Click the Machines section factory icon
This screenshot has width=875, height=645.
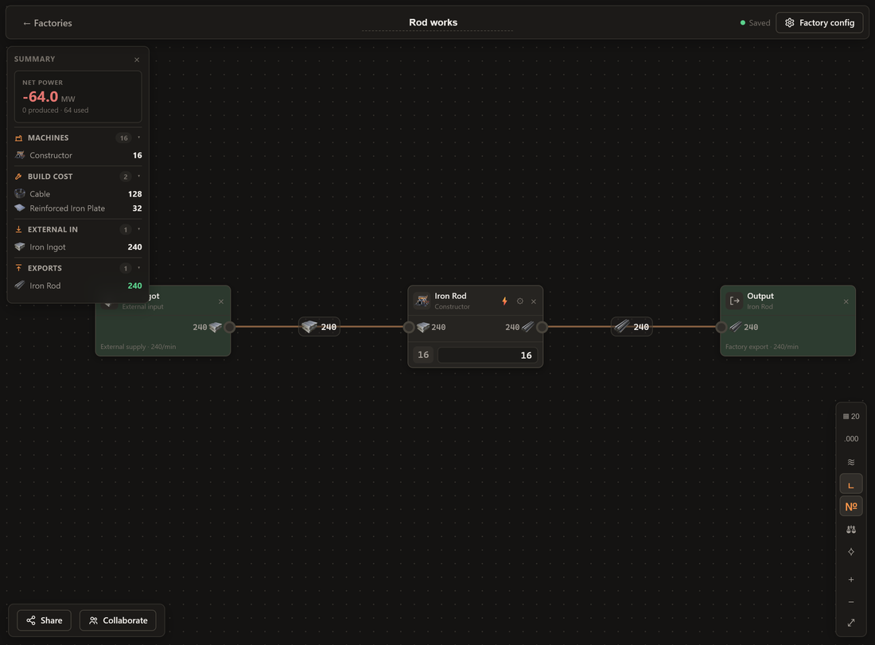coord(18,138)
